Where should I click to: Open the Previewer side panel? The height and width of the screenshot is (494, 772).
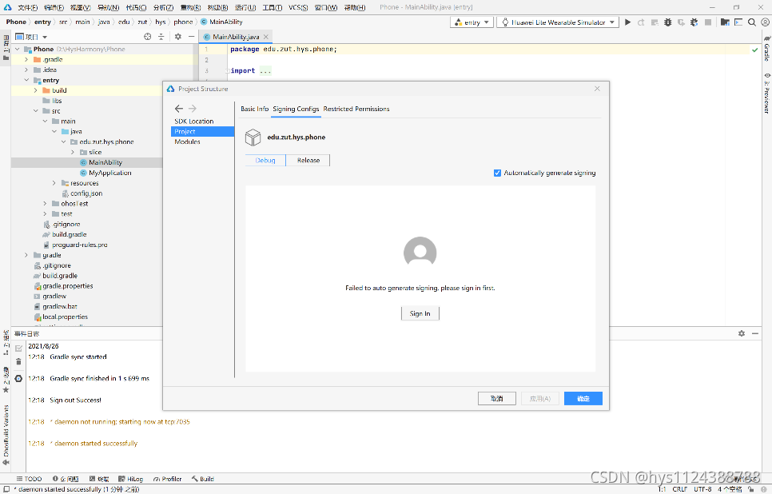pos(766,93)
